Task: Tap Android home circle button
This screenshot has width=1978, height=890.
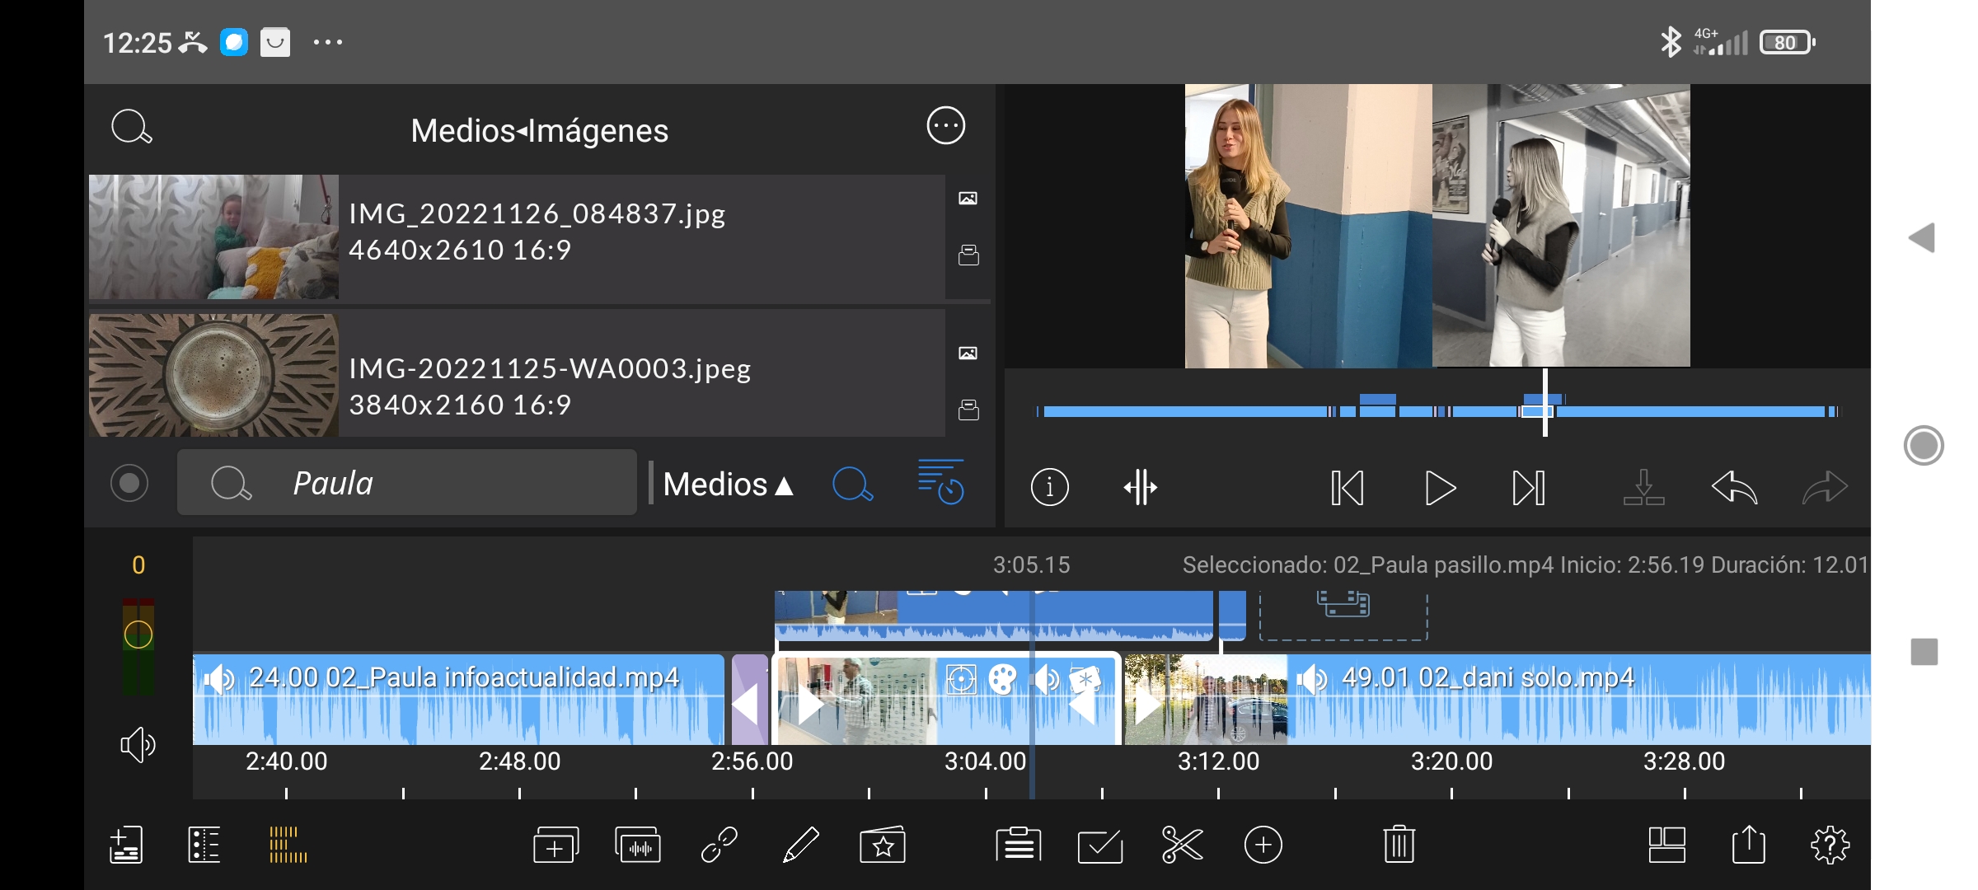Action: [x=1924, y=446]
